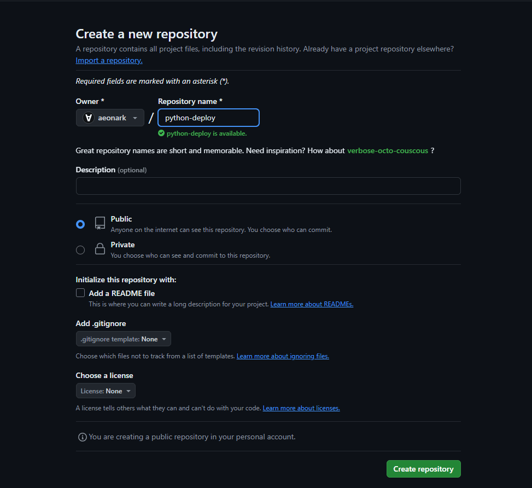The height and width of the screenshot is (488, 532).
Task: Click the aeonark owner avatar icon
Action: point(88,118)
